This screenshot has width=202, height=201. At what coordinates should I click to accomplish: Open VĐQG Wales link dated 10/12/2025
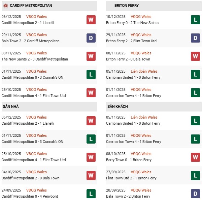pos(141,17)
